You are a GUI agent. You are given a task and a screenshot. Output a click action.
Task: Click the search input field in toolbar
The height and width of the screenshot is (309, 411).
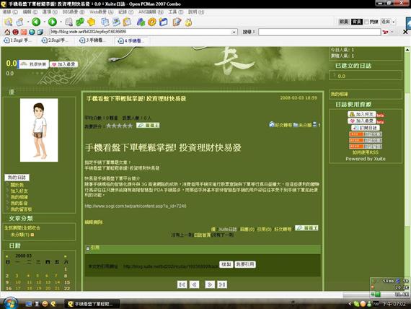coord(319,32)
